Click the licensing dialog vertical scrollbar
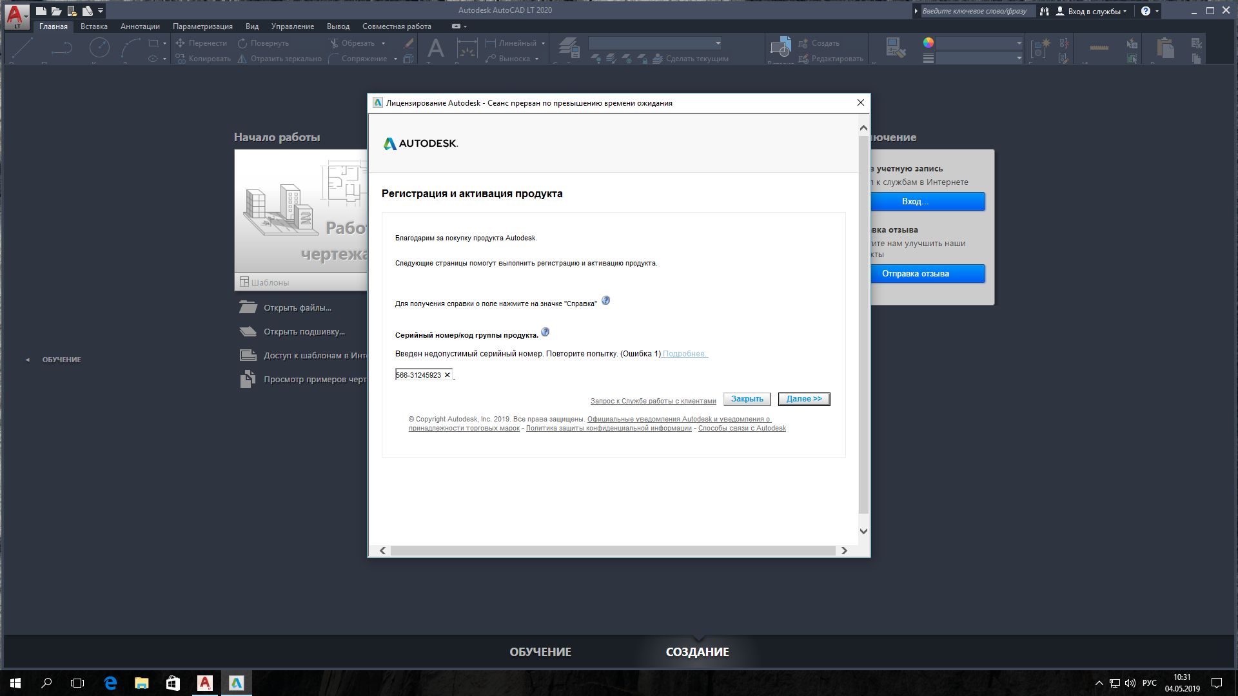1238x696 pixels. click(863, 325)
